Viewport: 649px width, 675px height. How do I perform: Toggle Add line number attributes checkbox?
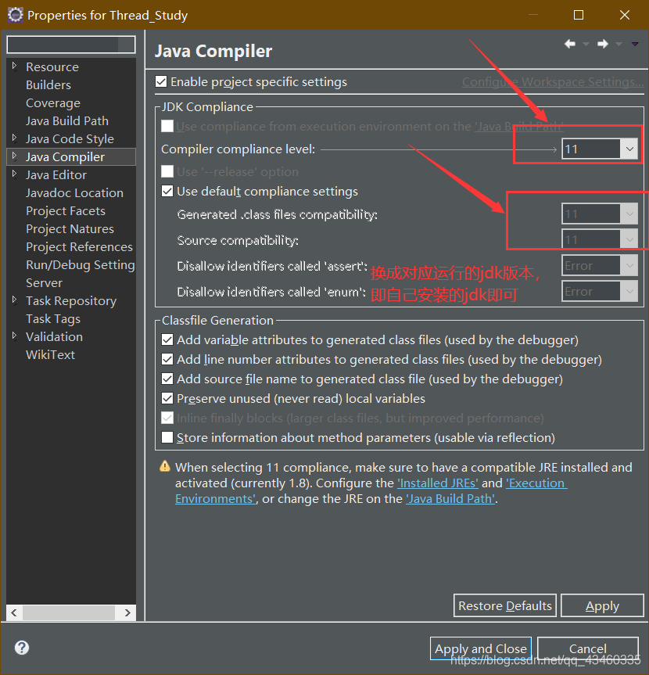tap(167, 359)
